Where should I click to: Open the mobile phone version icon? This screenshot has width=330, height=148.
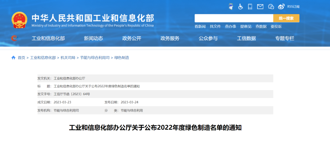coord(250,6)
